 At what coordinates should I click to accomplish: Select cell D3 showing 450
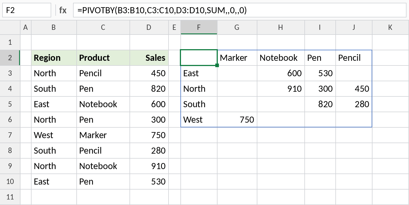point(149,73)
